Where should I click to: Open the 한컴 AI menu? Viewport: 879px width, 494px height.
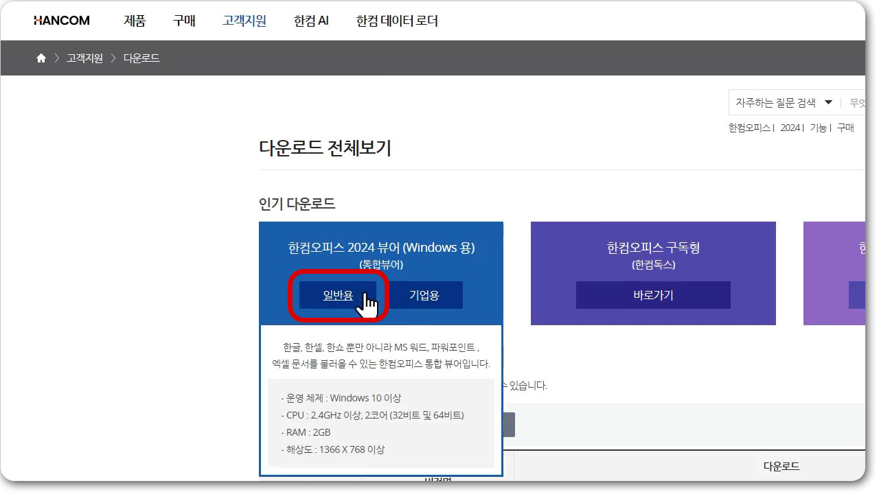point(311,21)
